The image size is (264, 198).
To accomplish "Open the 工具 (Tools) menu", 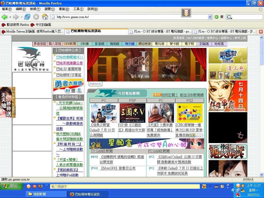I will [x=78, y=9].
